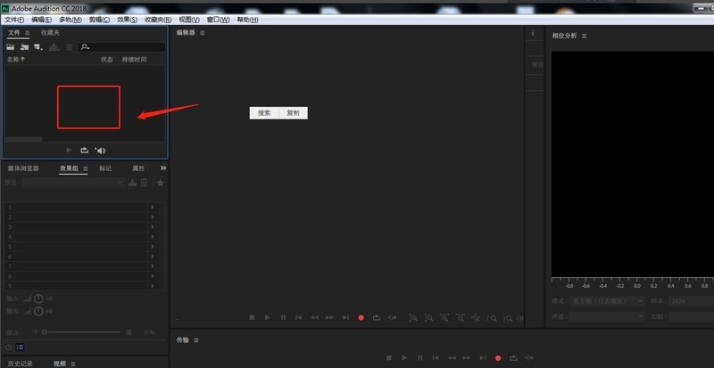Switch to the 媒体浏览器 tab

[x=23, y=168]
